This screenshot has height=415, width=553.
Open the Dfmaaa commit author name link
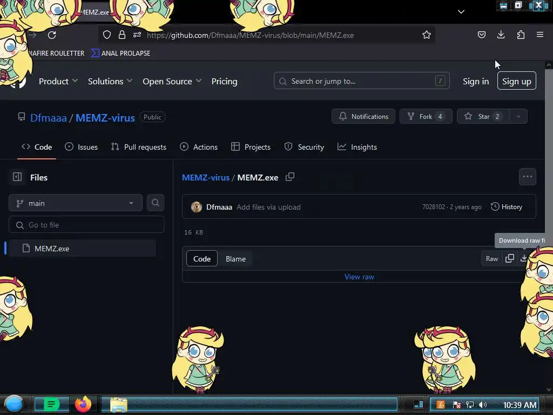[x=219, y=207]
